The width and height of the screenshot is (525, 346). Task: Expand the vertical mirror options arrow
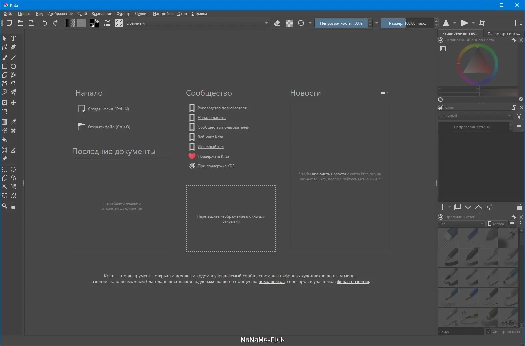[x=473, y=23]
